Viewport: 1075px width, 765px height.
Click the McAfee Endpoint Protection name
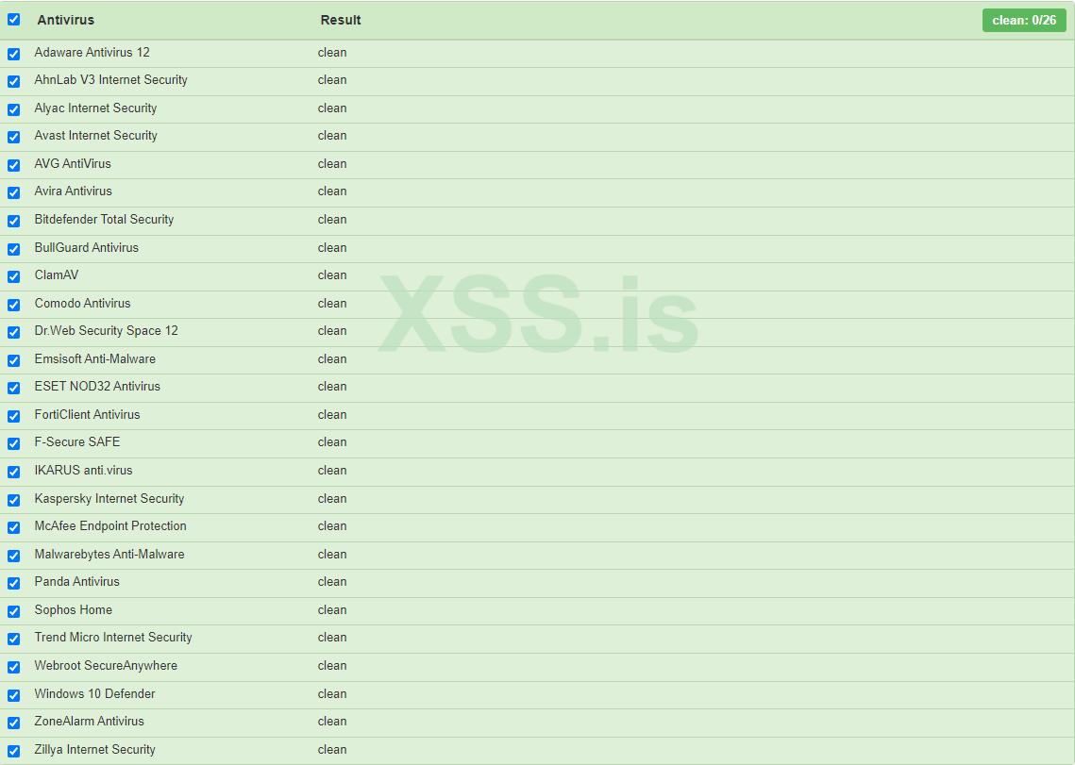(110, 525)
